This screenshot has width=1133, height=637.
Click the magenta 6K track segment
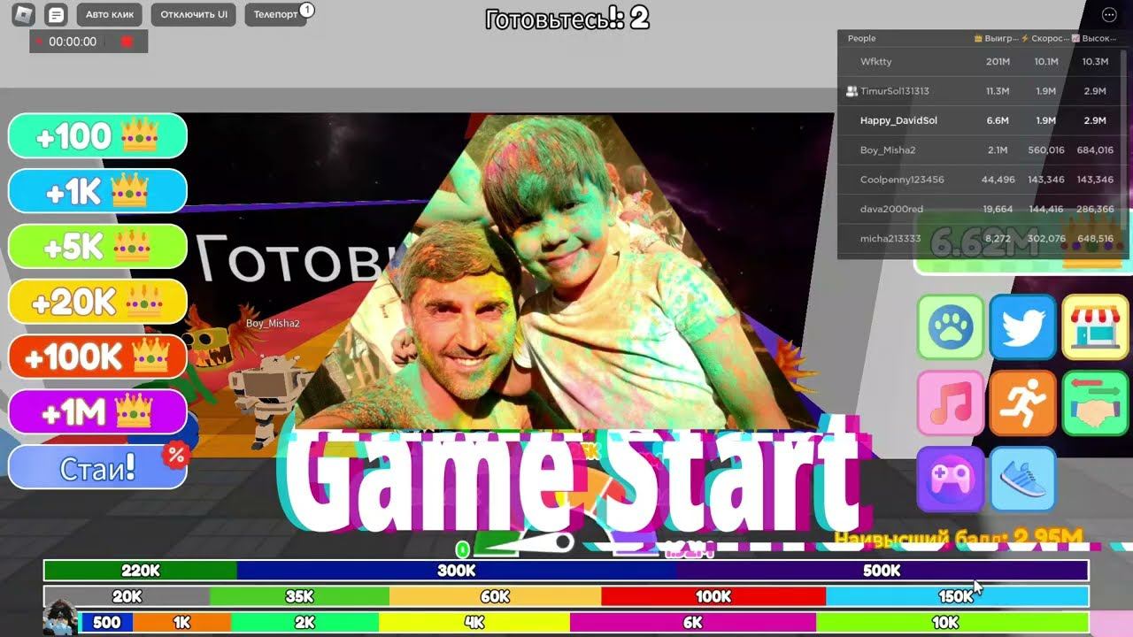click(x=693, y=622)
